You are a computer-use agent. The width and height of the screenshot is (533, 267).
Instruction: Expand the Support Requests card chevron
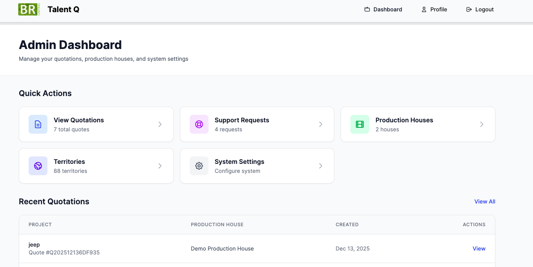click(321, 124)
